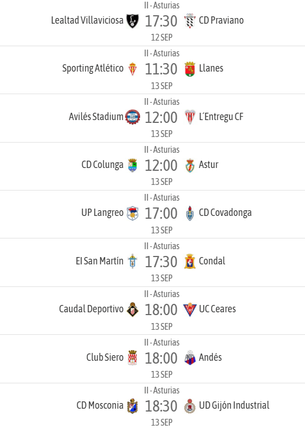
Task: Open the El San Martín team link
Action: click(x=100, y=261)
